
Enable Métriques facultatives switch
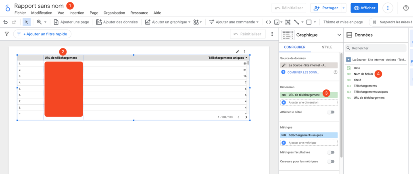pos(331,152)
